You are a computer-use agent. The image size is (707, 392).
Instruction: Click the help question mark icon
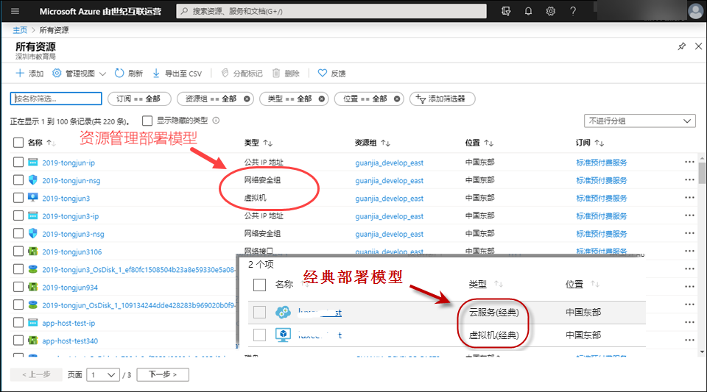point(573,11)
